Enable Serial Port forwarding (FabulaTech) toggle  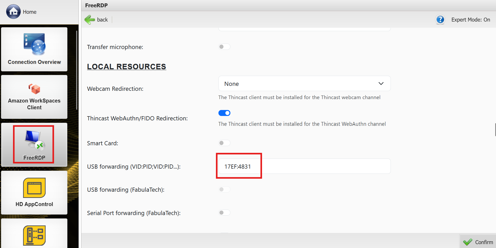click(x=224, y=213)
